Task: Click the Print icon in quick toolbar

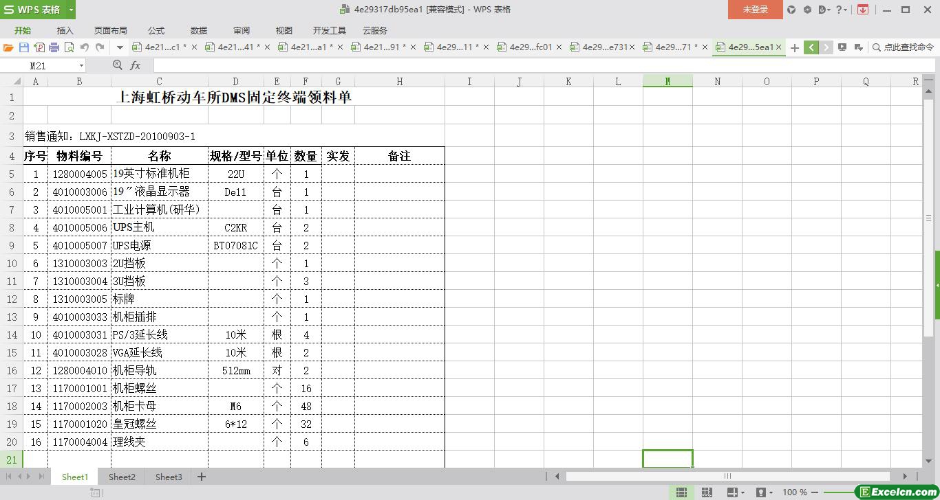Action: click(x=54, y=47)
